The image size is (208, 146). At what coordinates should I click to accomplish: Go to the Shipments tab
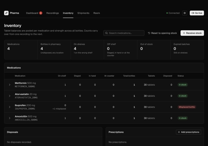click(83, 13)
